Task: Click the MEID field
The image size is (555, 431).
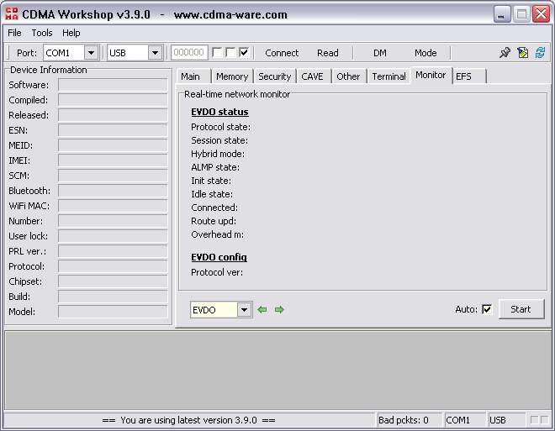Action: pos(113,145)
